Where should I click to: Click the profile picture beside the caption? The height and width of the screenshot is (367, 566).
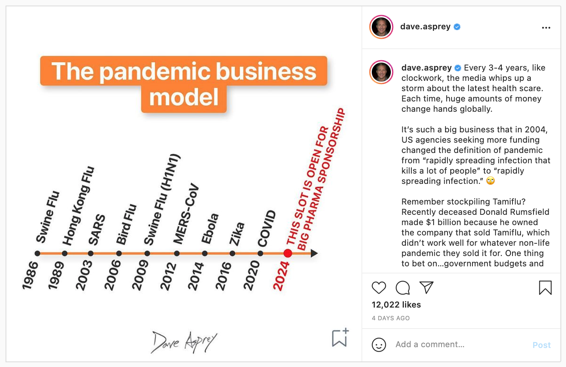[x=381, y=72]
